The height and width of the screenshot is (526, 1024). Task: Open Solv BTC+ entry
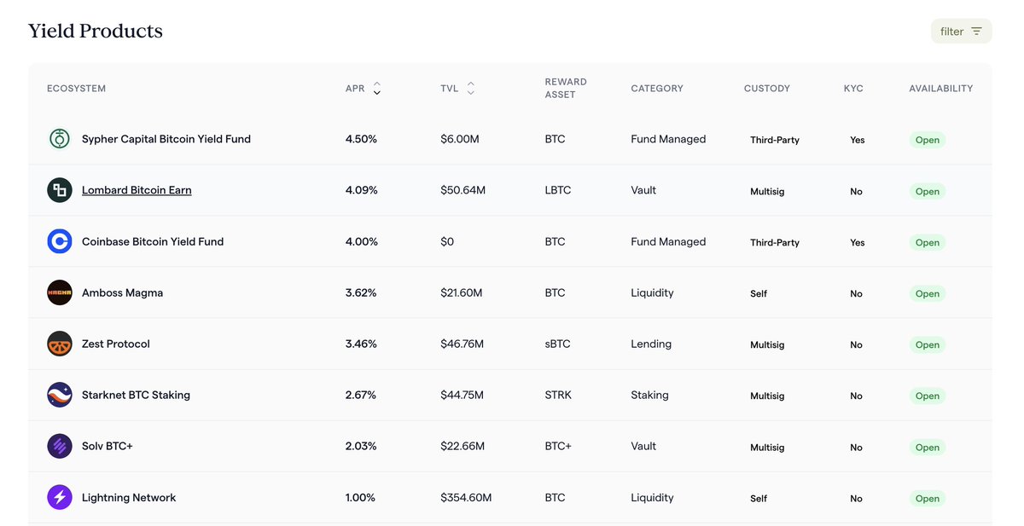pos(108,446)
